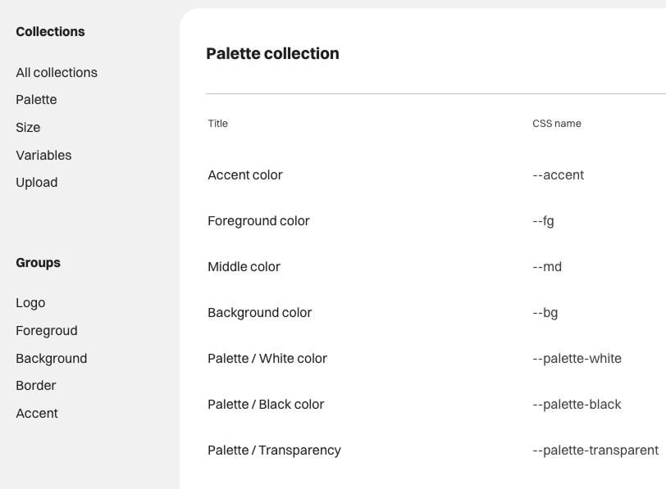Select the Logo group

(x=30, y=303)
